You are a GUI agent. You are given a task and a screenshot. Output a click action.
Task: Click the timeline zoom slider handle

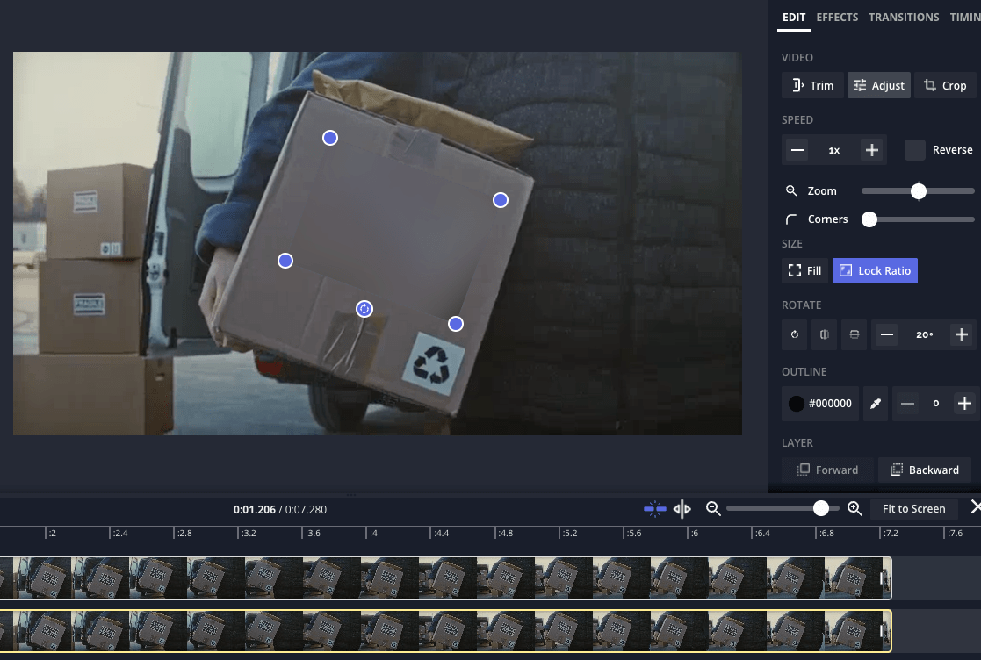point(821,509)
